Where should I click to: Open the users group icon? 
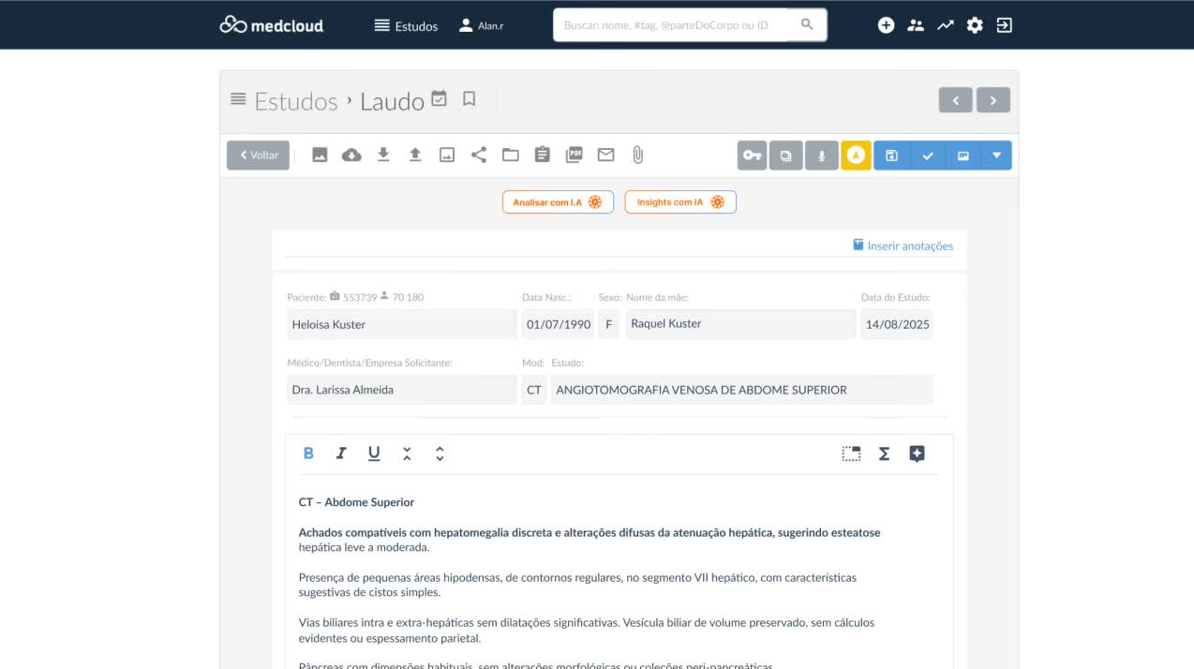(x=916, y=25)
